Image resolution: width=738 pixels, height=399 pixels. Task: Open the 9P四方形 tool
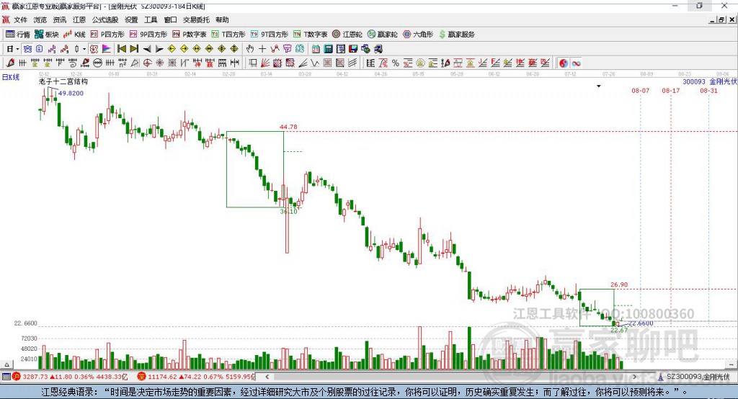click(148, 35)
